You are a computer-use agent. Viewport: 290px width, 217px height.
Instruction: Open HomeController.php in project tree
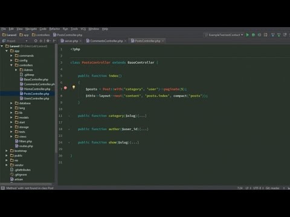35,89
